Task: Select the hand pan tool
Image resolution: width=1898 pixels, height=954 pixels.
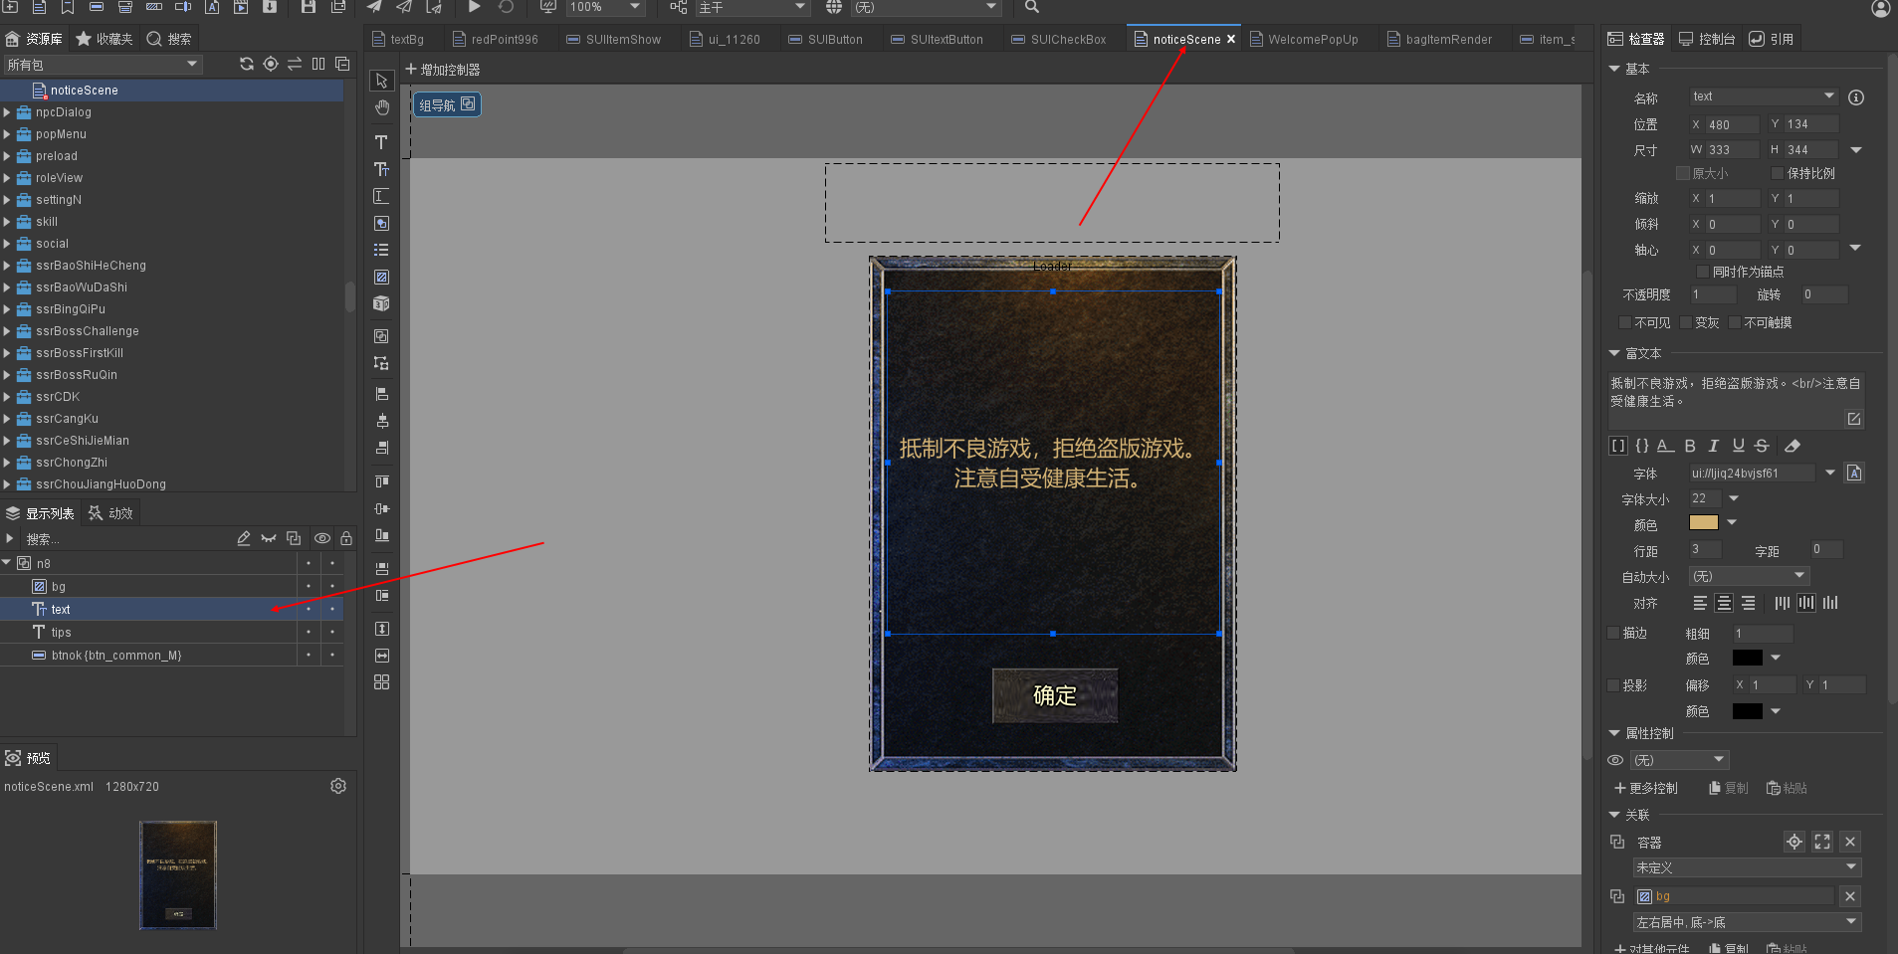Action: pos(381,107)
